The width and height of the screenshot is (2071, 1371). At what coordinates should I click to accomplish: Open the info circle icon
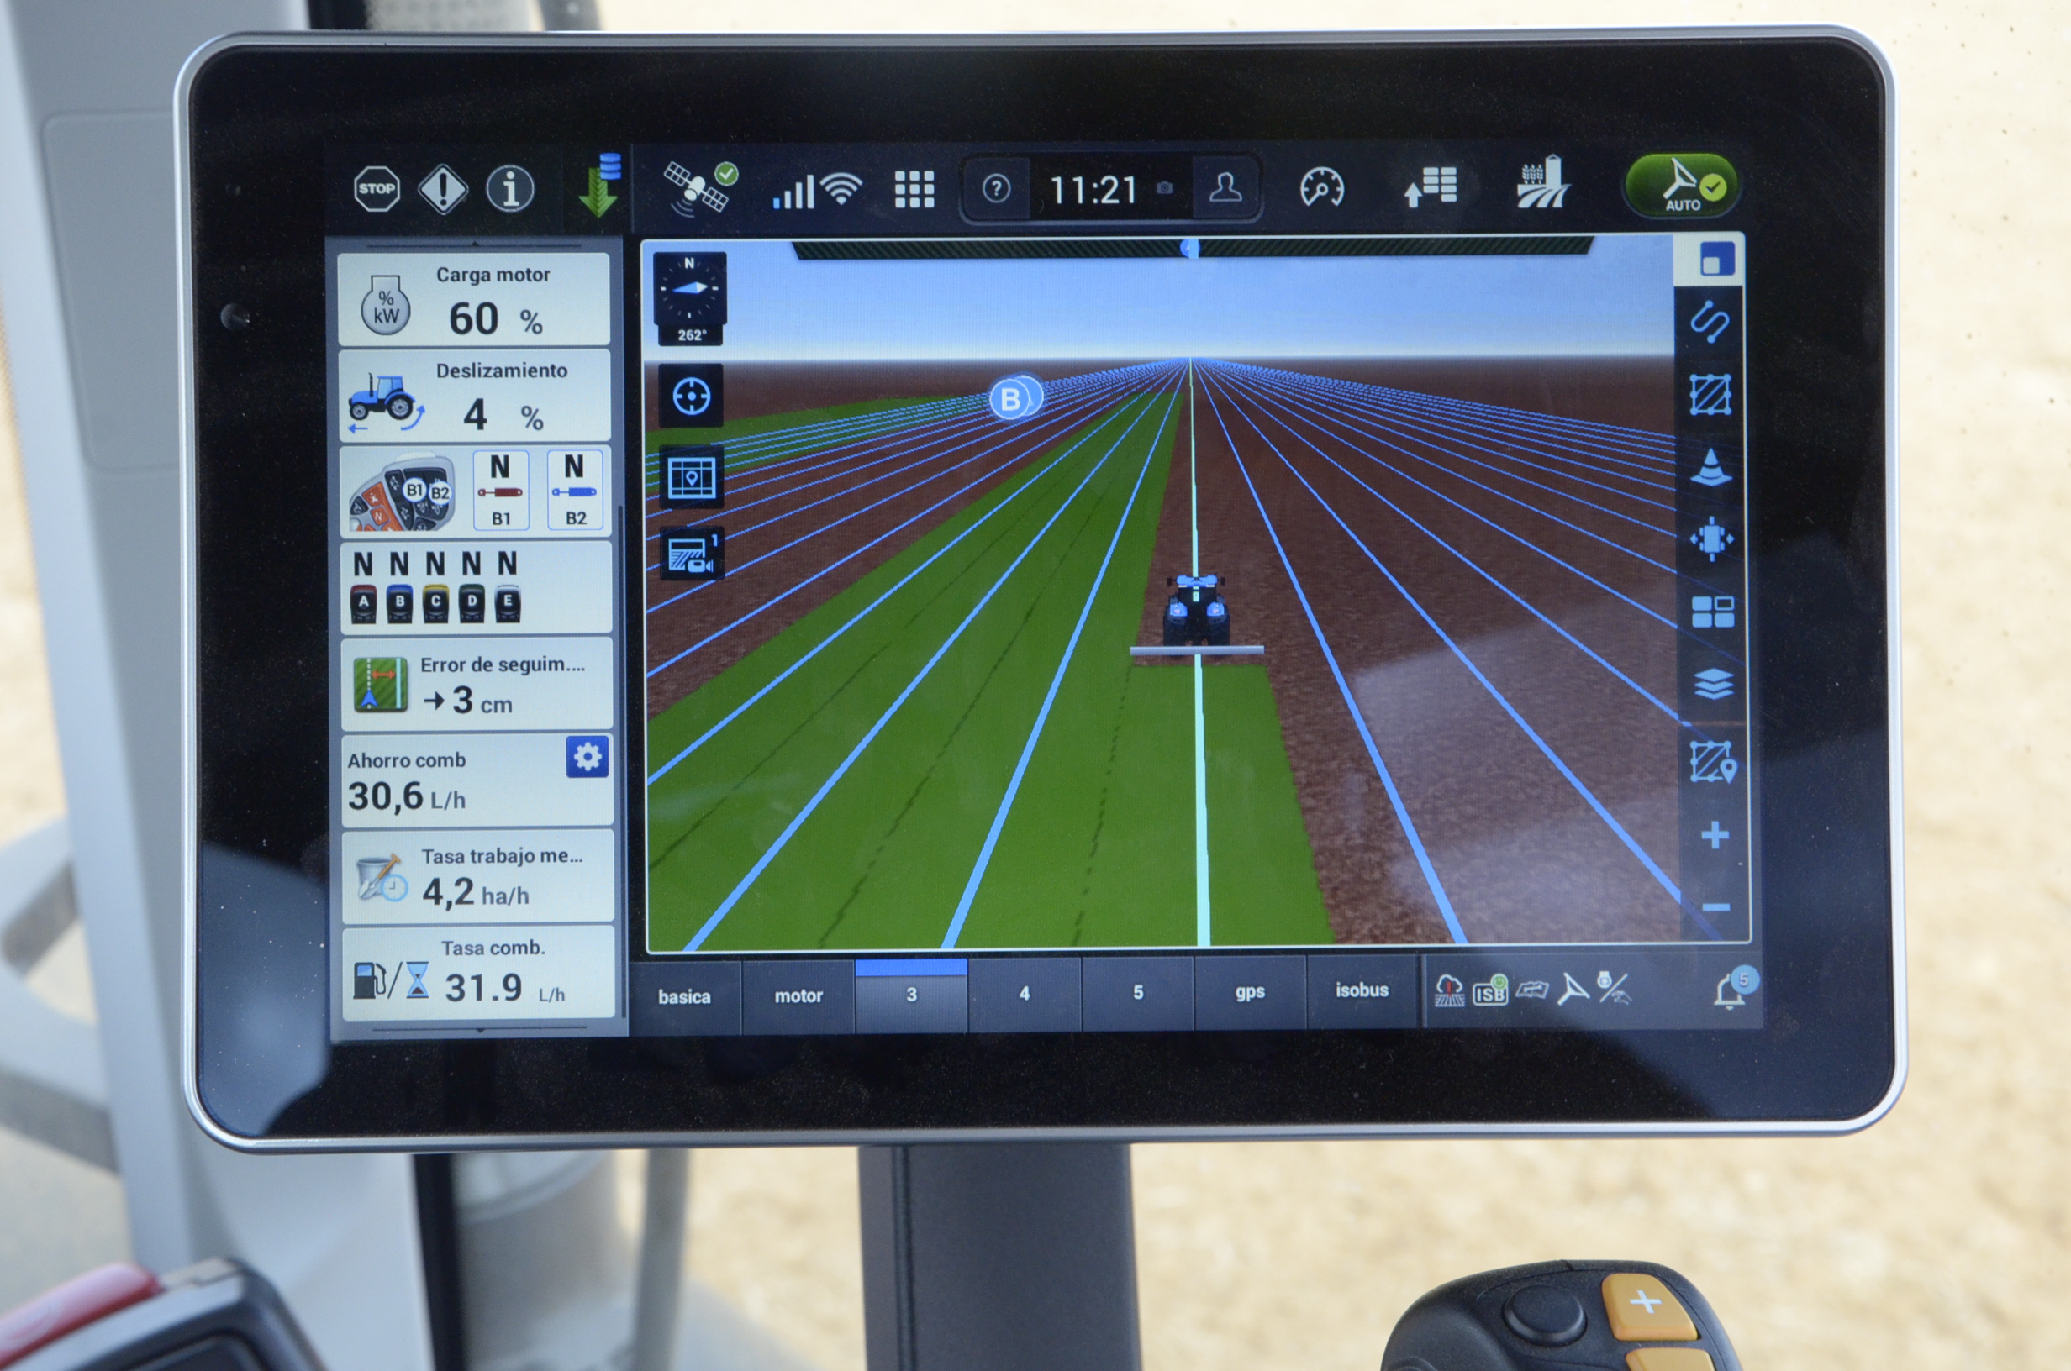[510, 188]
